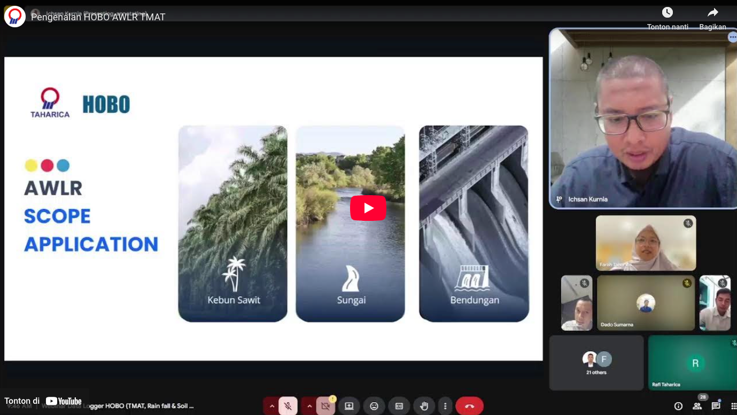Click the river icon above Sungai

(x=351, y=278)
